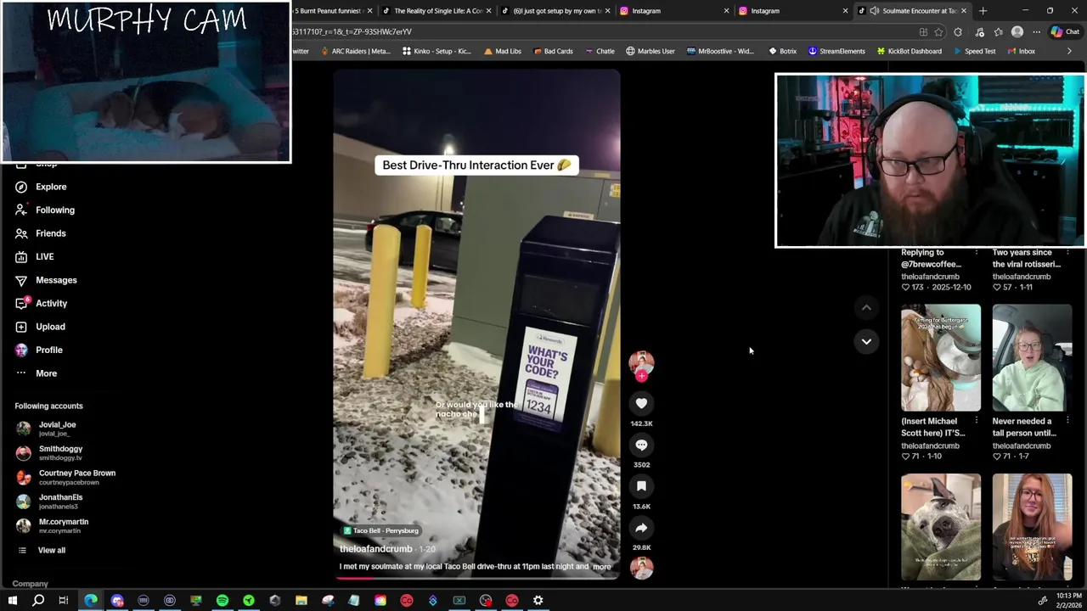This screenshot has width=1087, height=611.
Task: Open 'Never needed a tall person' video thumbnail
Action: [1032, 358]
